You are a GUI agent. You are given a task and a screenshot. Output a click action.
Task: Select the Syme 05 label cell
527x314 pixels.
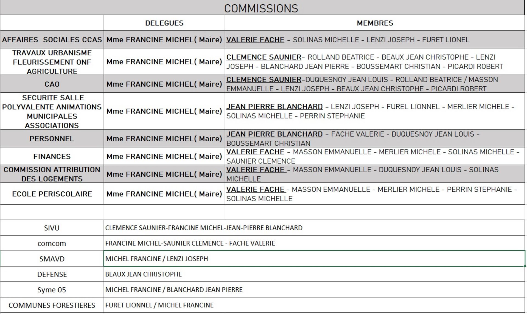52,290
